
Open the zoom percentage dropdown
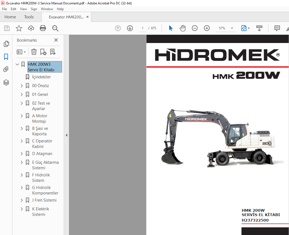coord(232,28)
